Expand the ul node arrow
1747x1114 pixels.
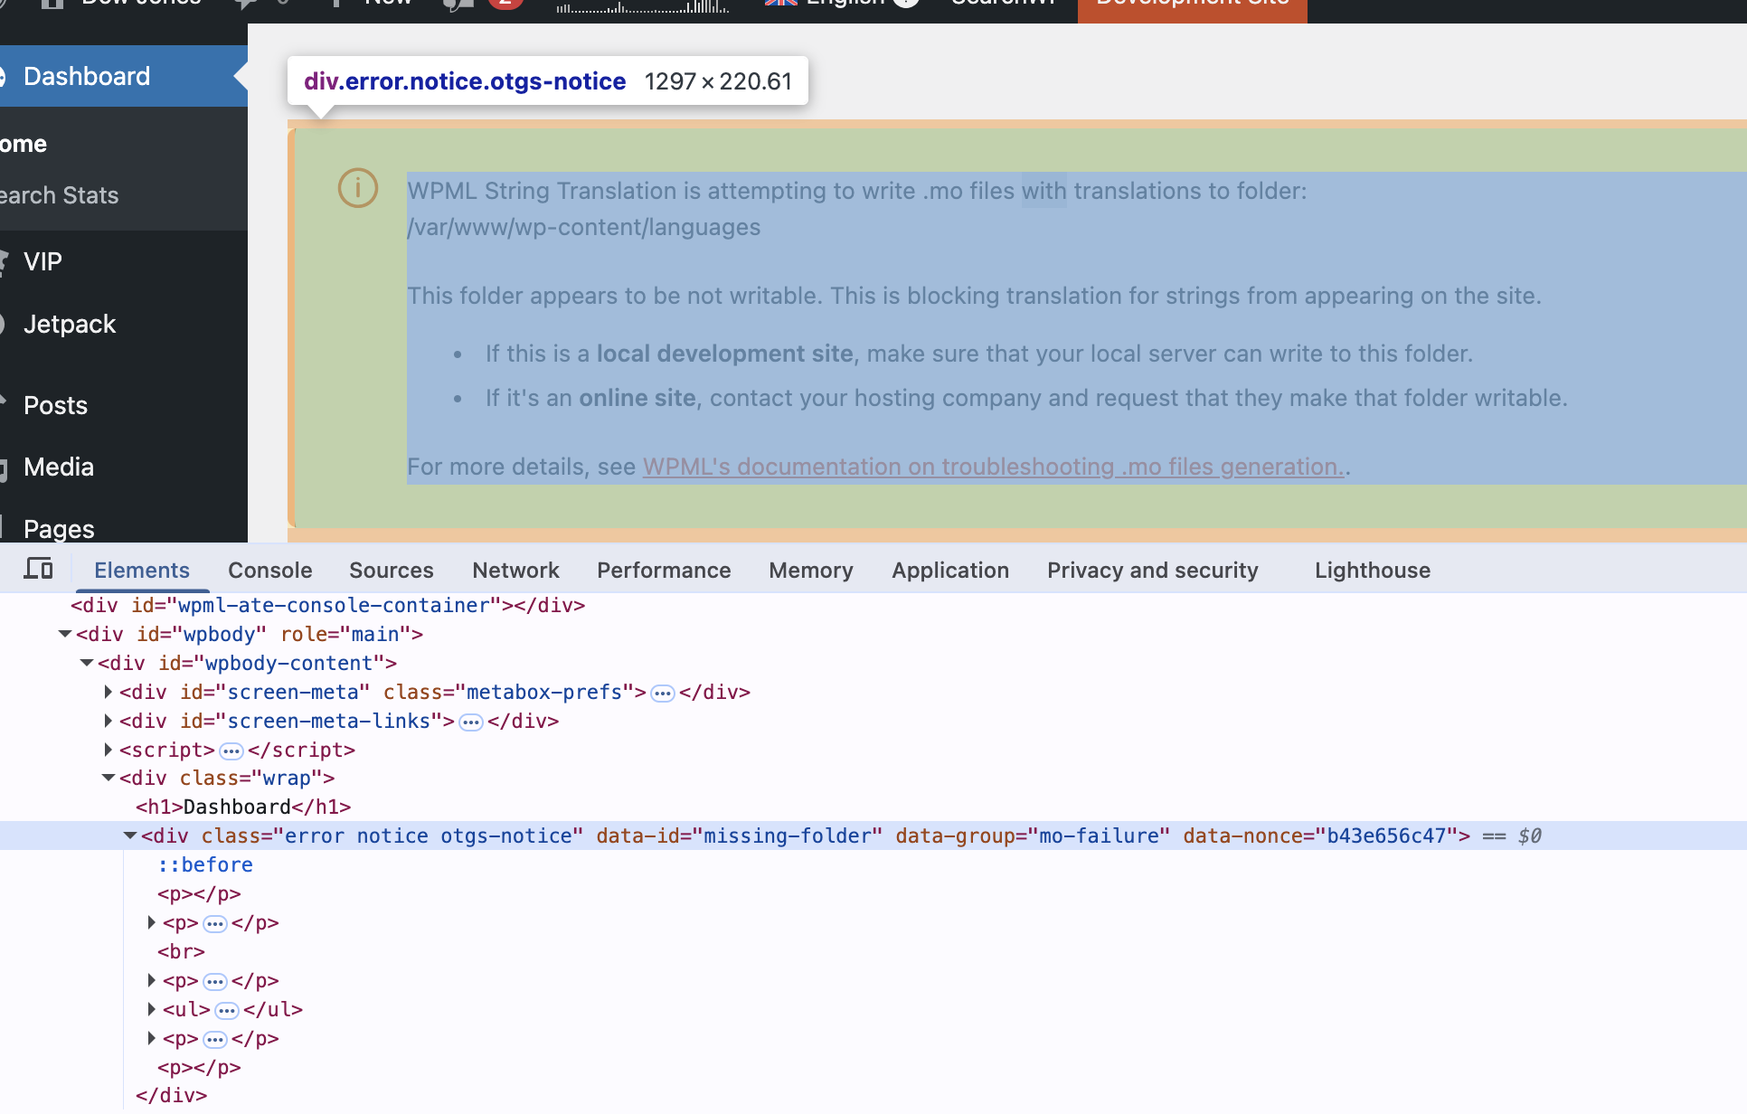coord(152,1009)
